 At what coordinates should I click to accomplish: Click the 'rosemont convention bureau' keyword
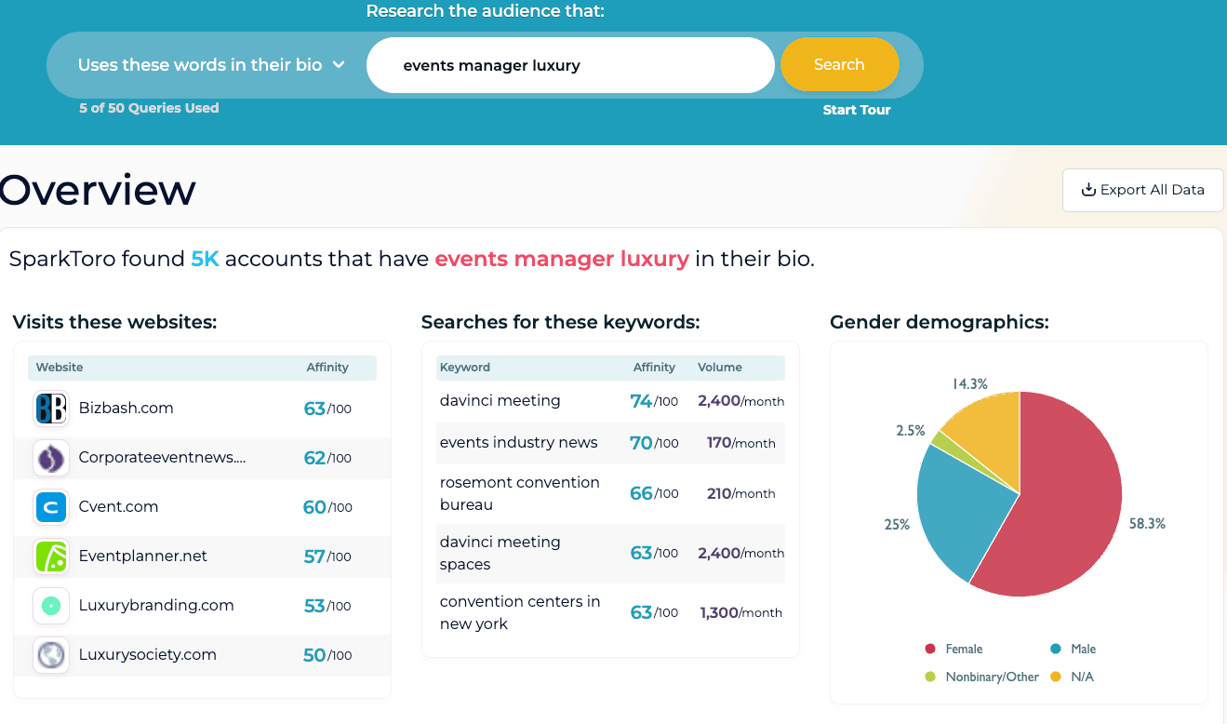(519, 494)
